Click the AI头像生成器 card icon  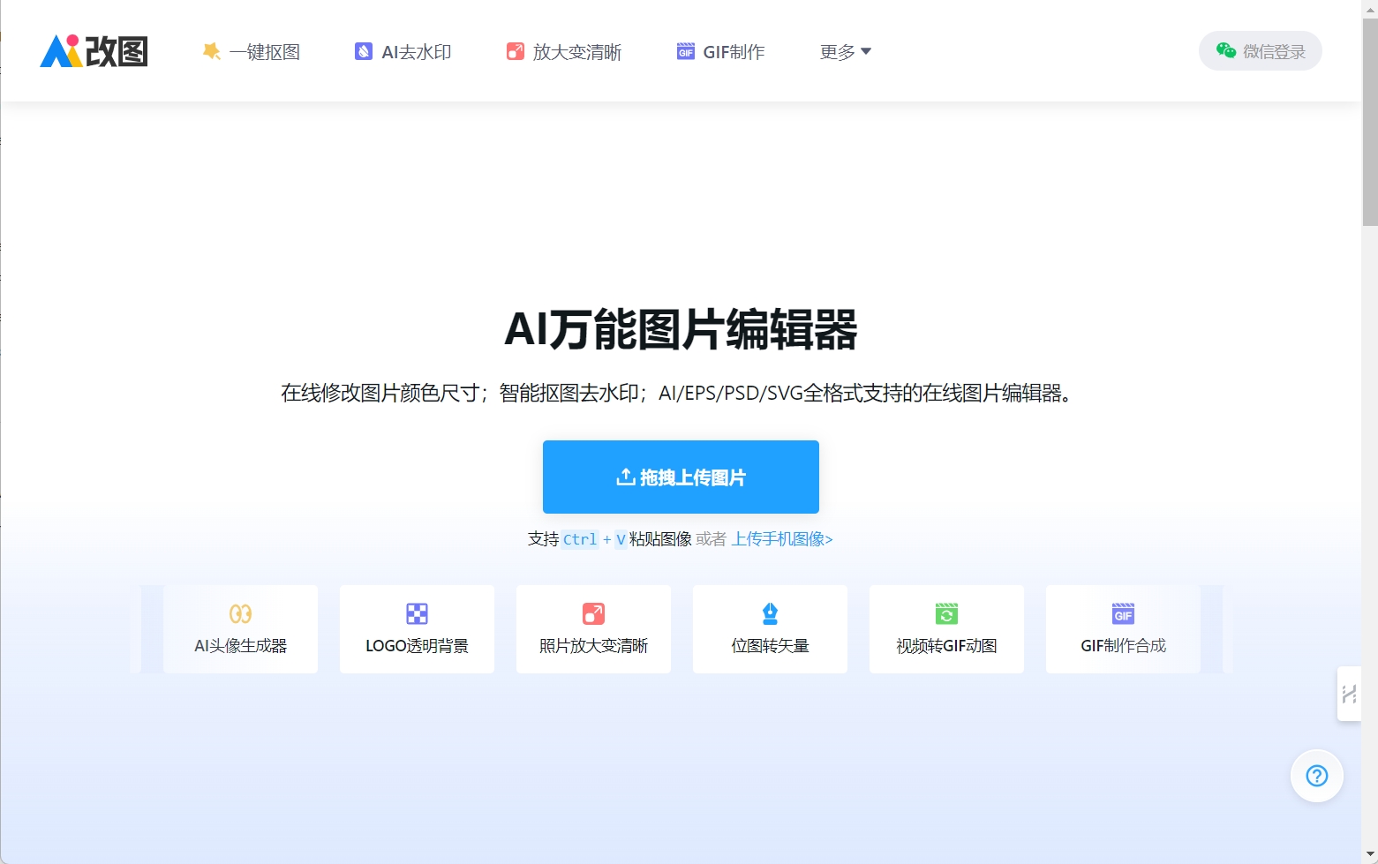pos(240,613)
